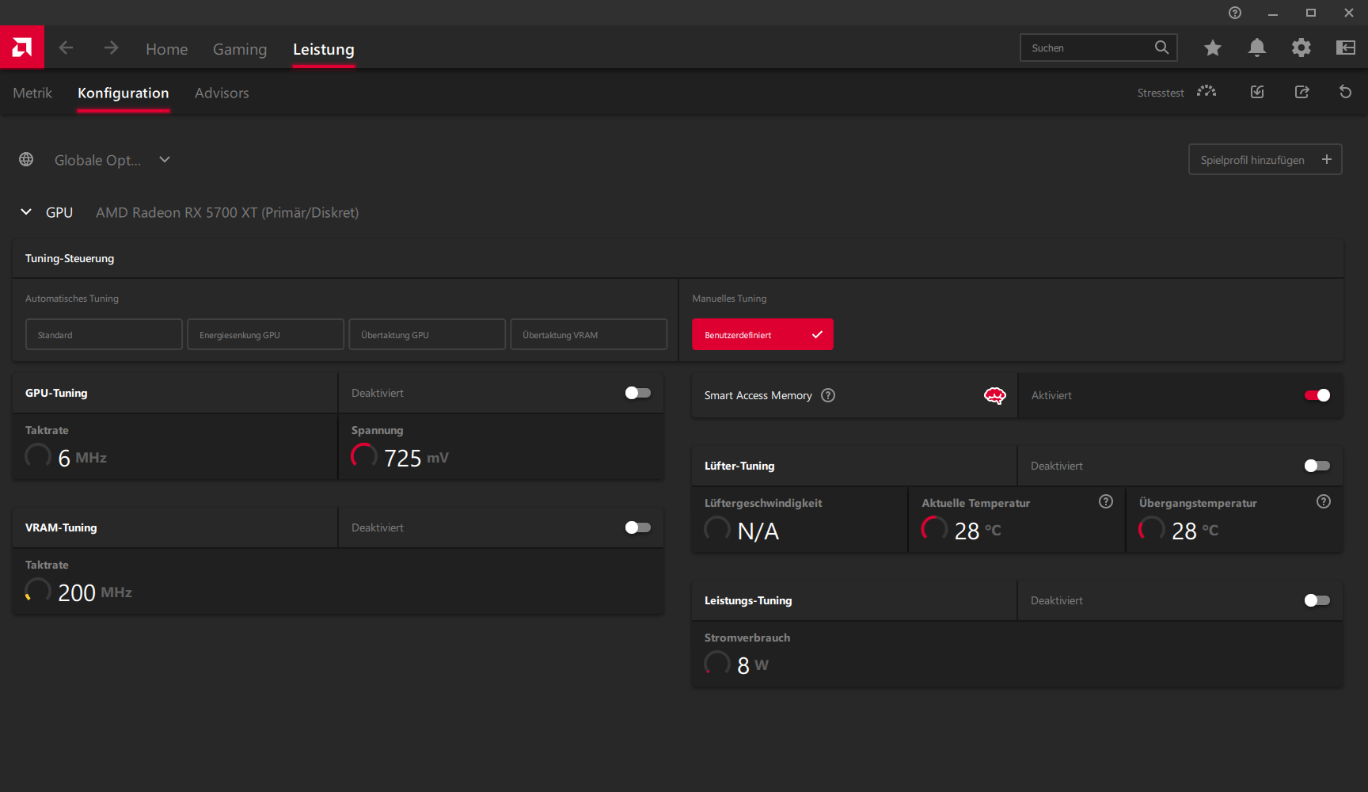Viewport: 1368px width, 792px height.
Task: Click the AMD Radeon RX 5700 XT label
Action: 227,212
